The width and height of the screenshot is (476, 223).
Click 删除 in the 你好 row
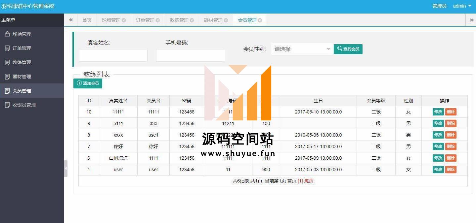(451, 146)
